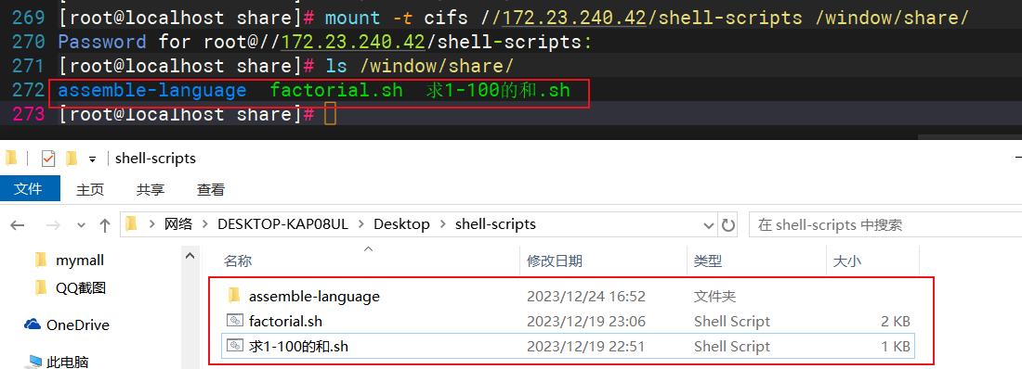The image size is (1022, 369).
Task: Expand recent locations chevron beside Up arrow
Action: click(x=82, y=225)
